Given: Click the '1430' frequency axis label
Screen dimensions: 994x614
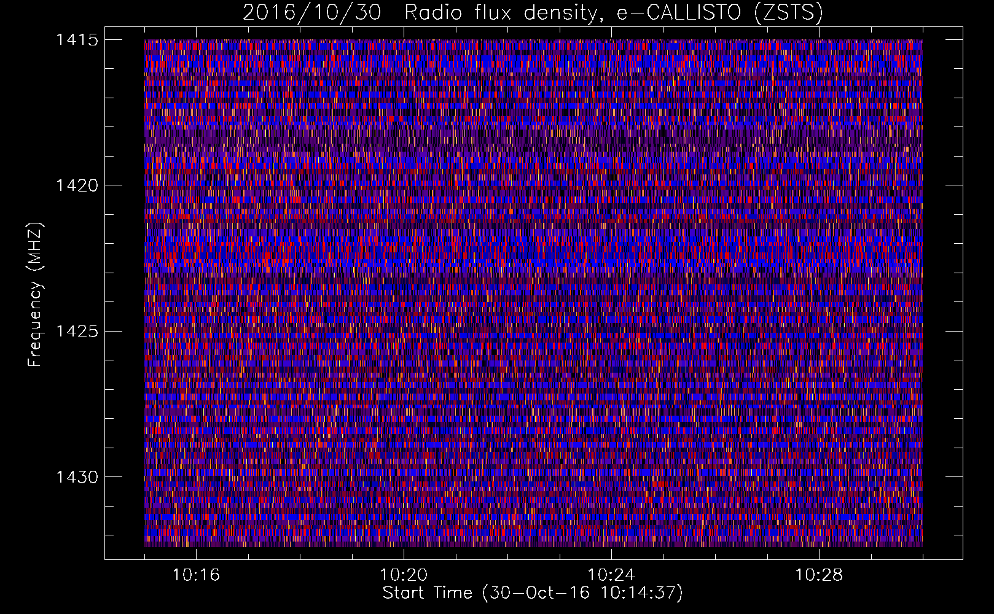Looking at the screenshot, I should [77, 477].
